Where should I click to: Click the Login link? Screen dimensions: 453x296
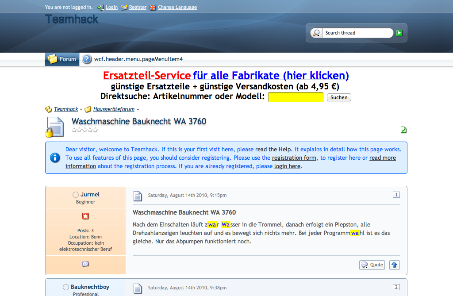click(x=111, y=7)
